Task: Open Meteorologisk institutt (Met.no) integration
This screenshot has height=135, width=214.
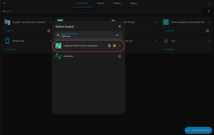Action: pos(188,22)
